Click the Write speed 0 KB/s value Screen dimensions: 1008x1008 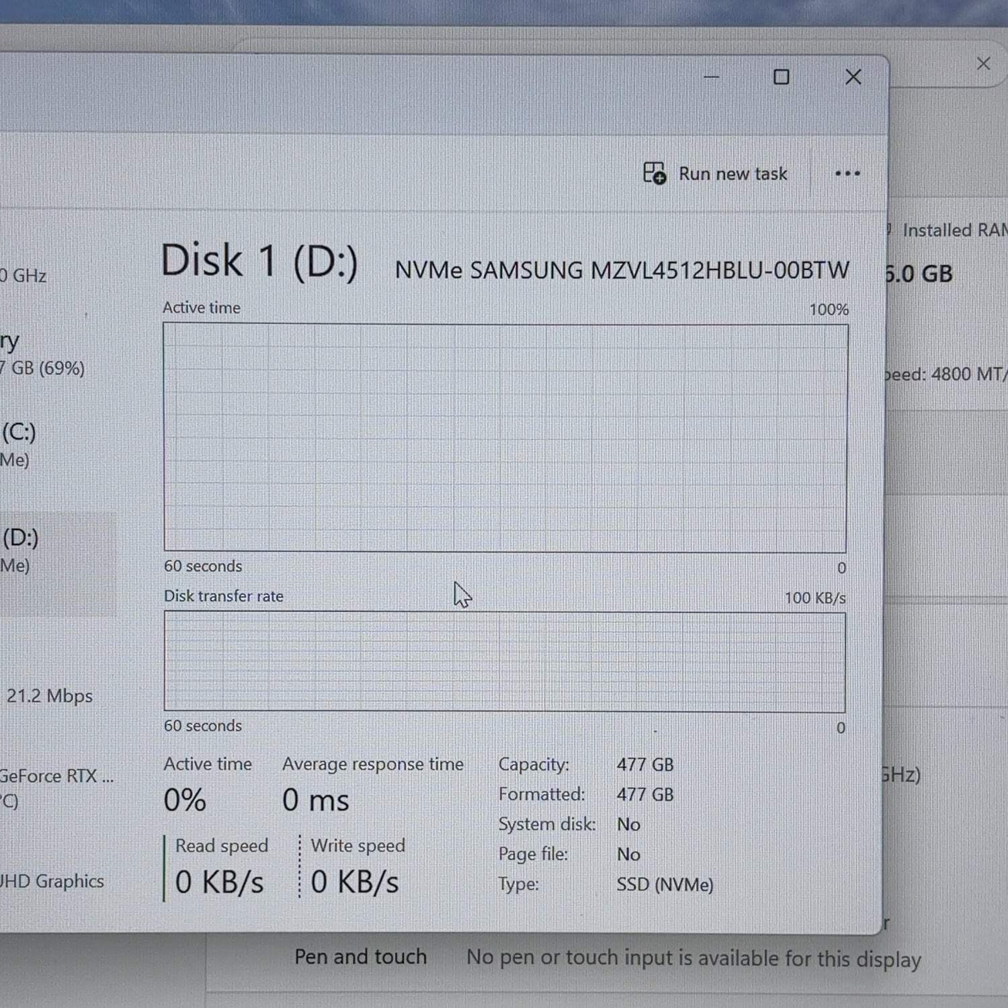pos(355,882)
